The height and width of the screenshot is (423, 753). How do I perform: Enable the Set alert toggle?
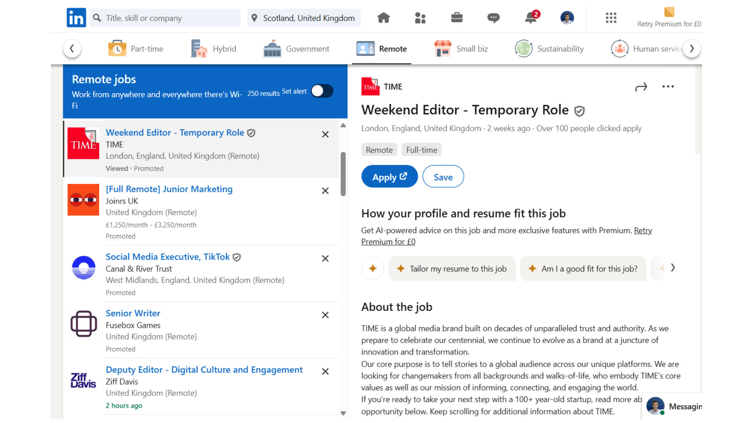point(322,91)
